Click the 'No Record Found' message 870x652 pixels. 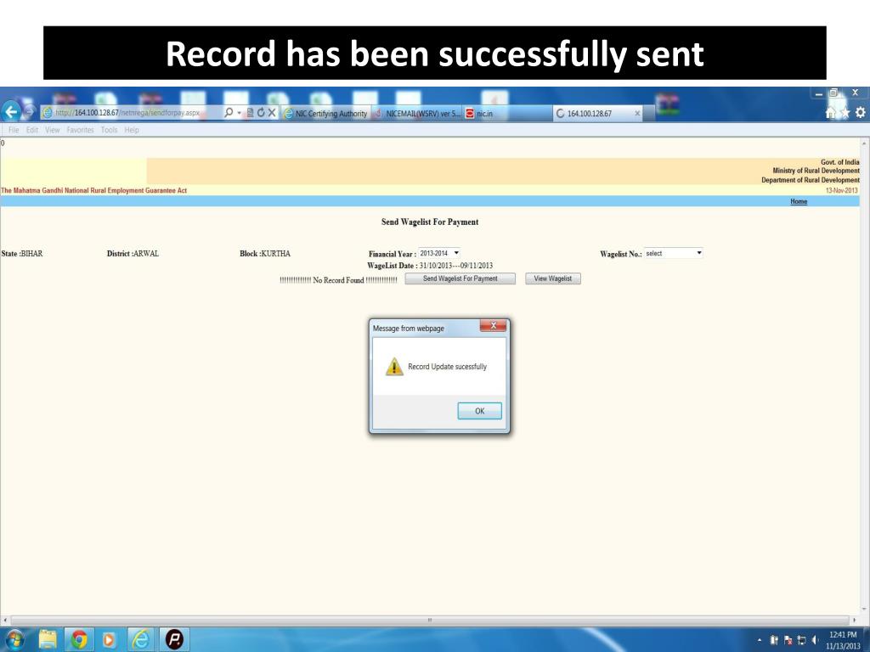coord(338,280)
